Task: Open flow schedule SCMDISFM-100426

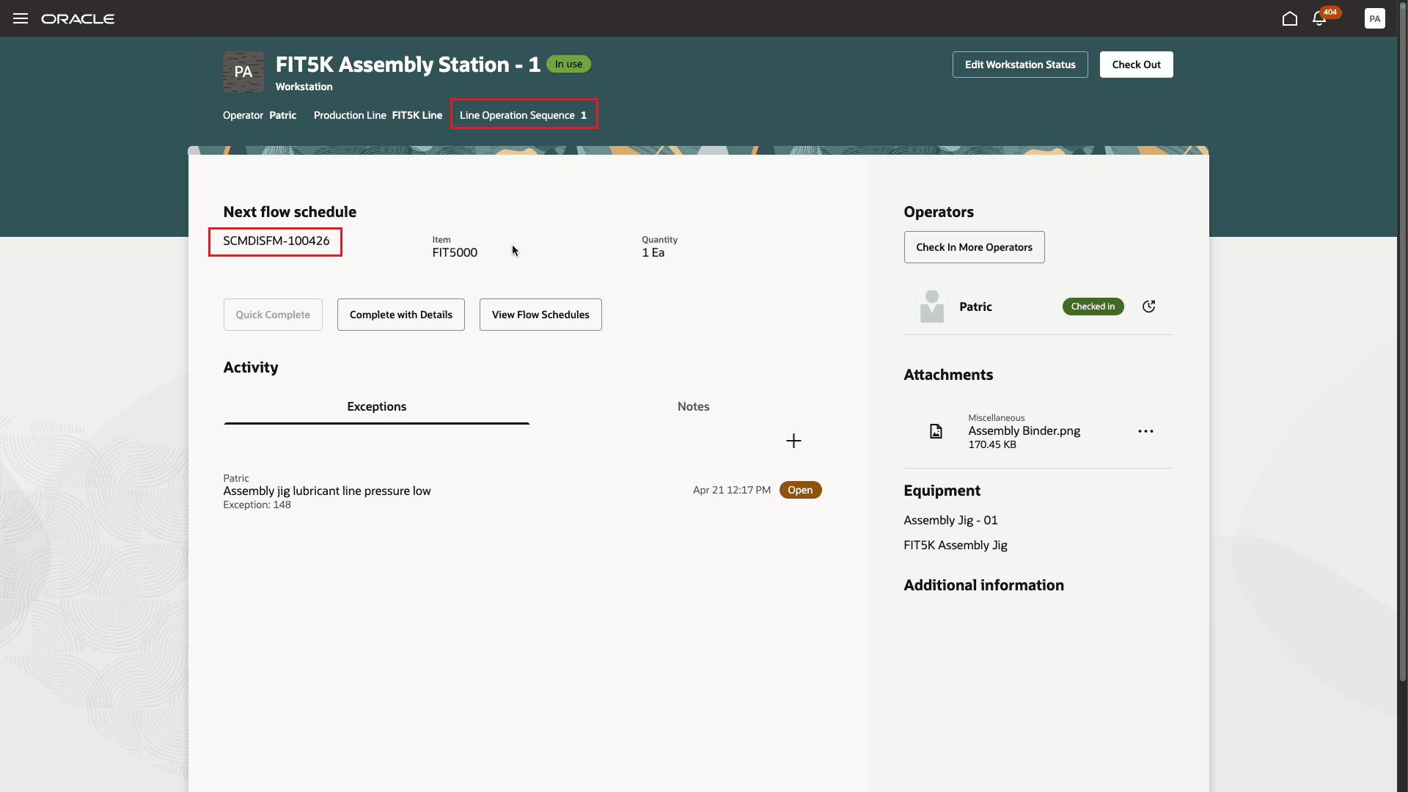Action: point(276,241)
